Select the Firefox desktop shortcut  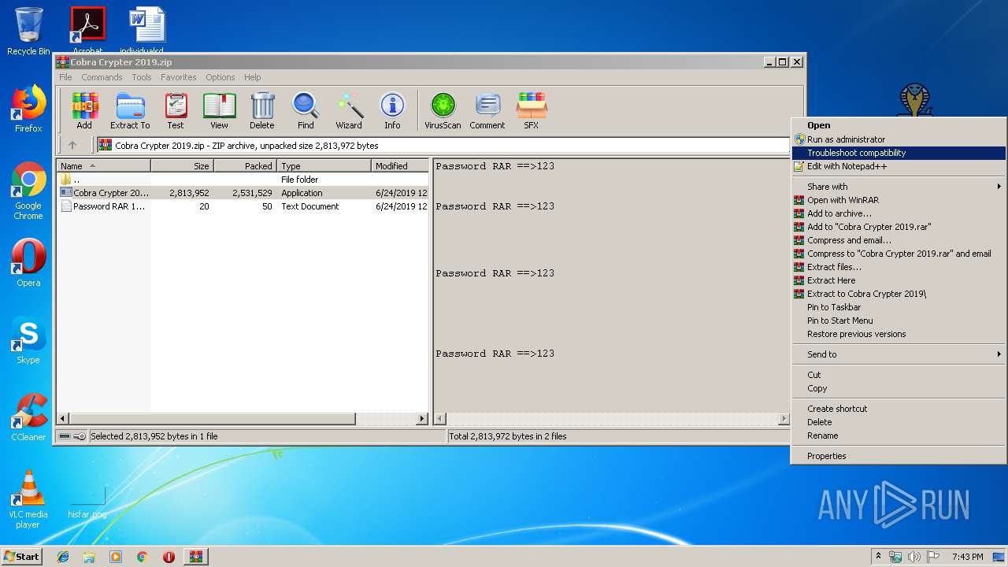pyautogui.click(x=28, y=109)
